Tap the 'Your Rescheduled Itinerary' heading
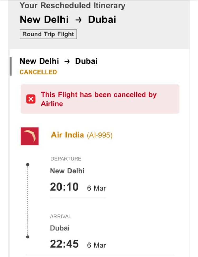The image size is (198, 257). pyautogui.click(x=72, y=6)
